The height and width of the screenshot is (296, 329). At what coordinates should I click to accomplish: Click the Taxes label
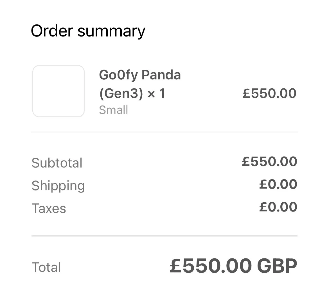coord(49,208)
